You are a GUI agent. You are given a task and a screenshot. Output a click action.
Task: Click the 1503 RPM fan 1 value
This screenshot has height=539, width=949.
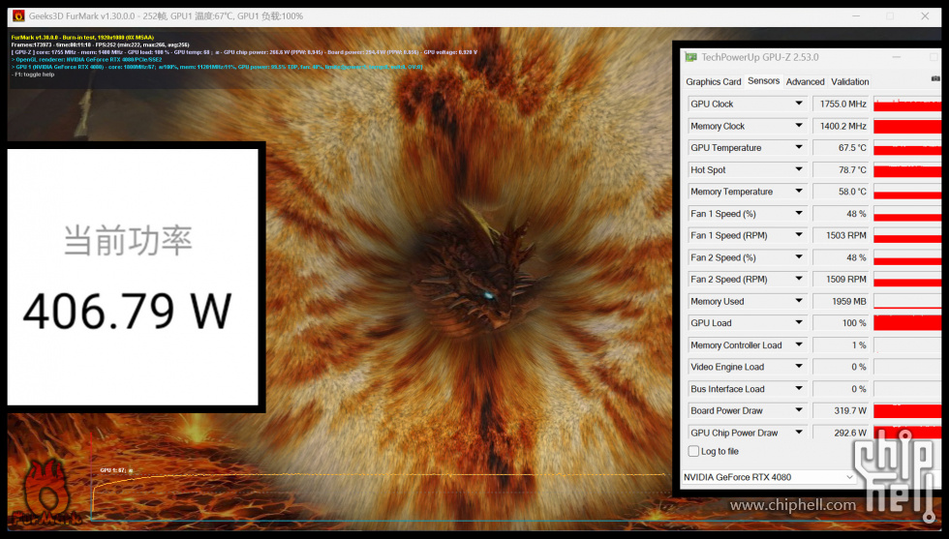click(x=842, y=235)
